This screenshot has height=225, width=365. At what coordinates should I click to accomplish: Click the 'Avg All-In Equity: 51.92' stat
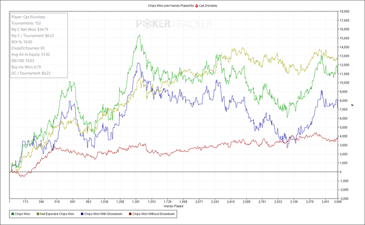pyautogui.click(x=31, y=55)
